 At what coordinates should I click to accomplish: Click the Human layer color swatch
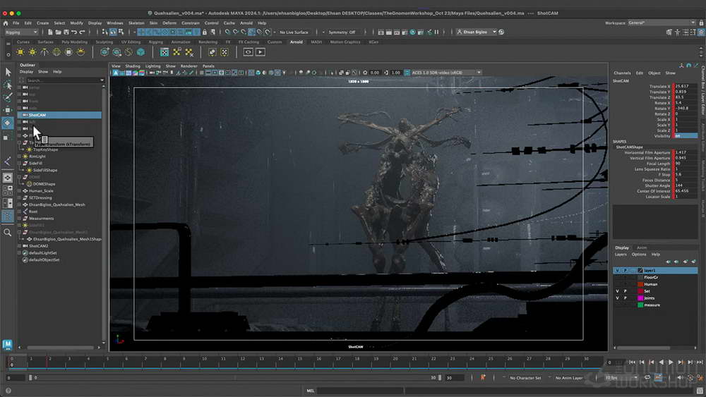[x=640, y=285]
